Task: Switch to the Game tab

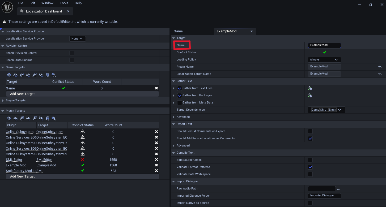Action: coord(178,31)
